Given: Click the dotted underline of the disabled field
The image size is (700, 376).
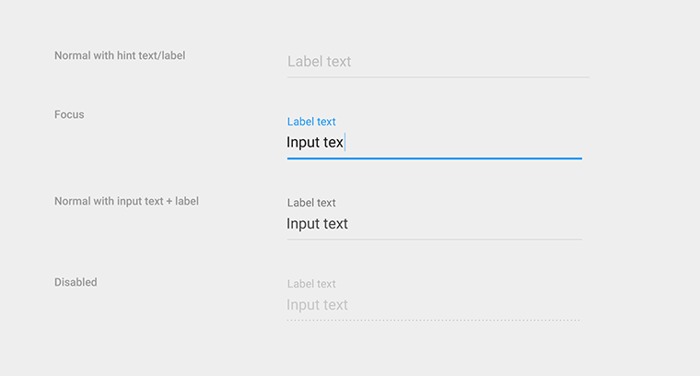Looking at the screenshot, I should click(434, 320).
